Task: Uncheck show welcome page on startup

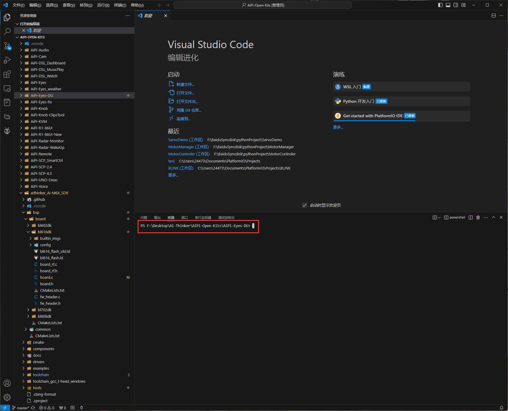Action: pyautogui.click(x=305, y=205)
